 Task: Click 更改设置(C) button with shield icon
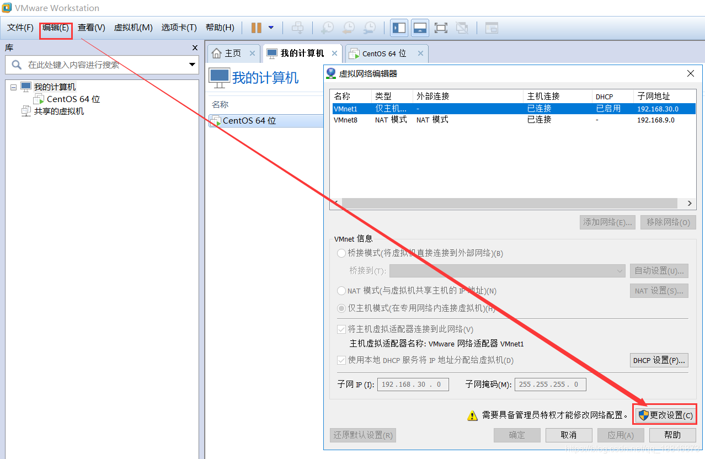coord(665,415)
